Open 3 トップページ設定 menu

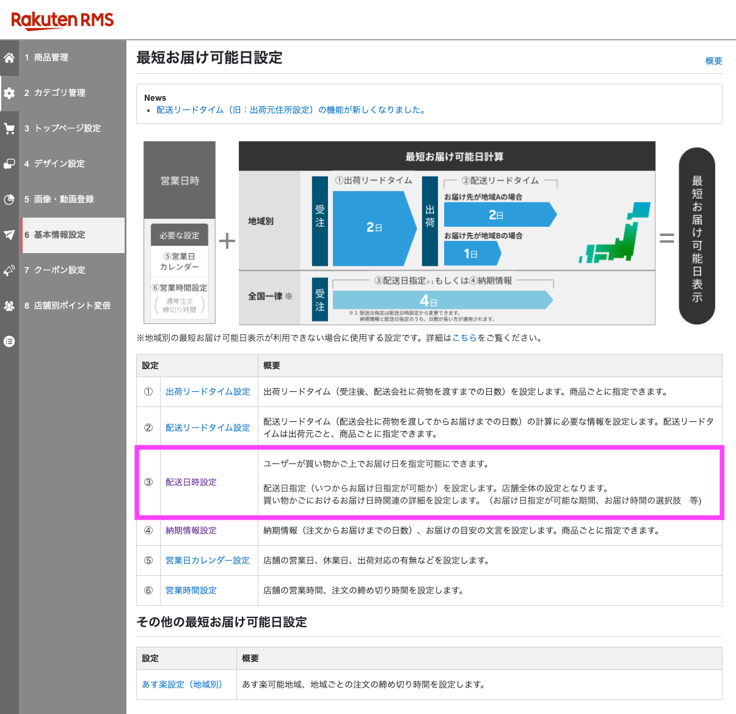(x=72, y=128)
